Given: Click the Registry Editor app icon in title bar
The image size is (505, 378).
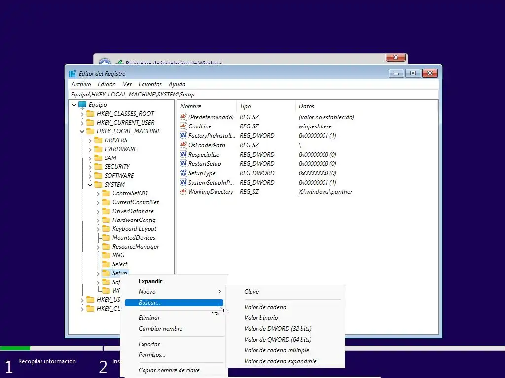Looking at the screenshot, I should (73, 74).
